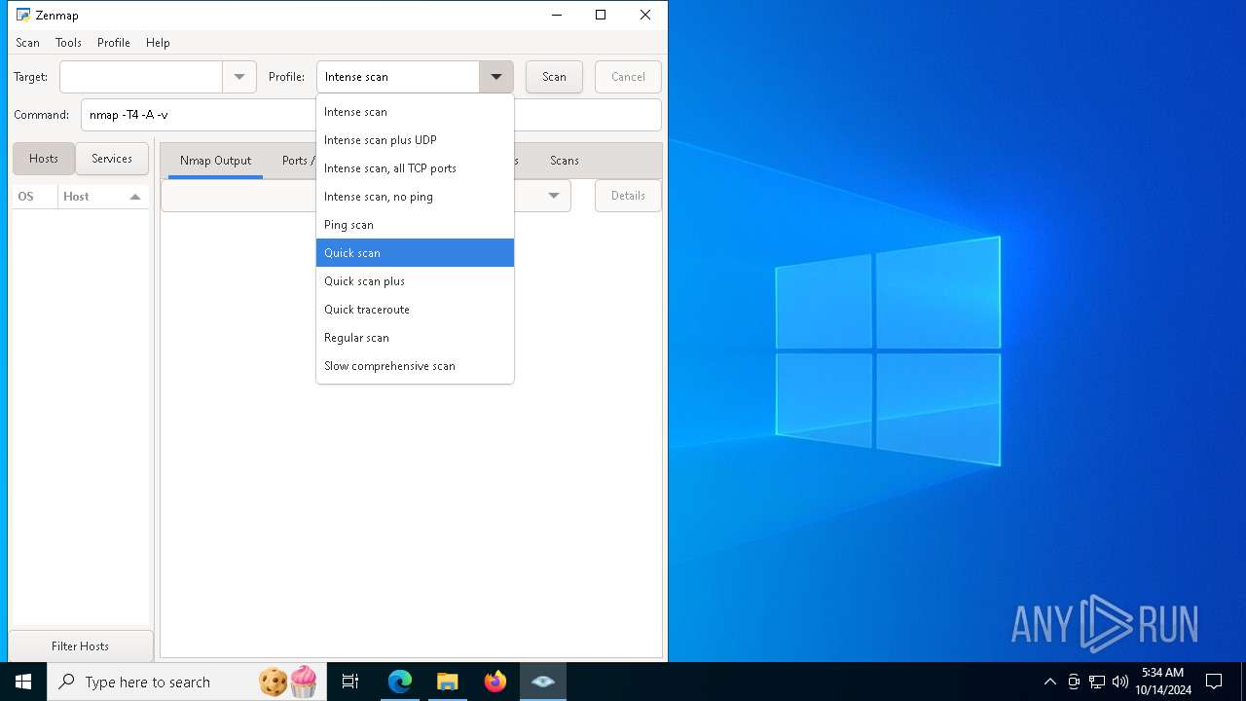Image resolution: width=1246 pixels, height=701 pixels.
Task: Click the volume tray icon
Action: [x=1119, y=682]
